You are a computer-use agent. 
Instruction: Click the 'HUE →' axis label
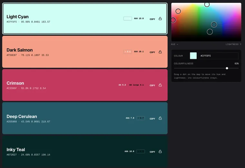click(174, 44)
